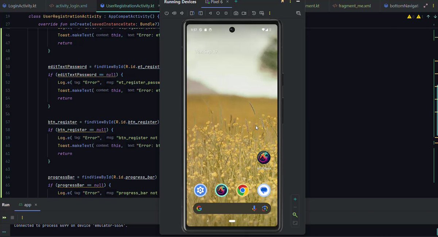Zoom in the emulator display with plus

[x=295, y=199]
